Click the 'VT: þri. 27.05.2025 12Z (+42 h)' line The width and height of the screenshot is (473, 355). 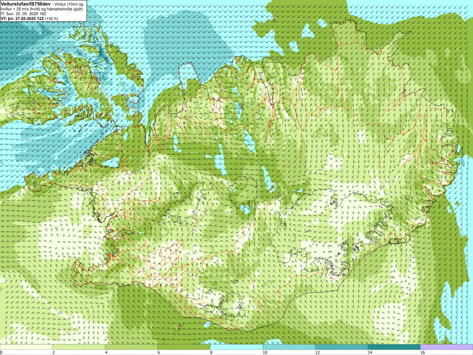(29, 18)
